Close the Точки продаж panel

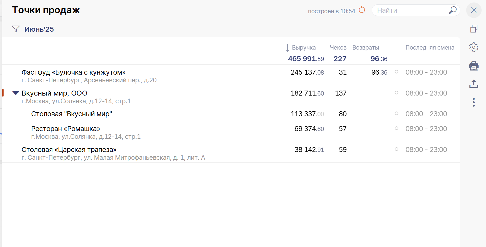[x=474, y=10]
